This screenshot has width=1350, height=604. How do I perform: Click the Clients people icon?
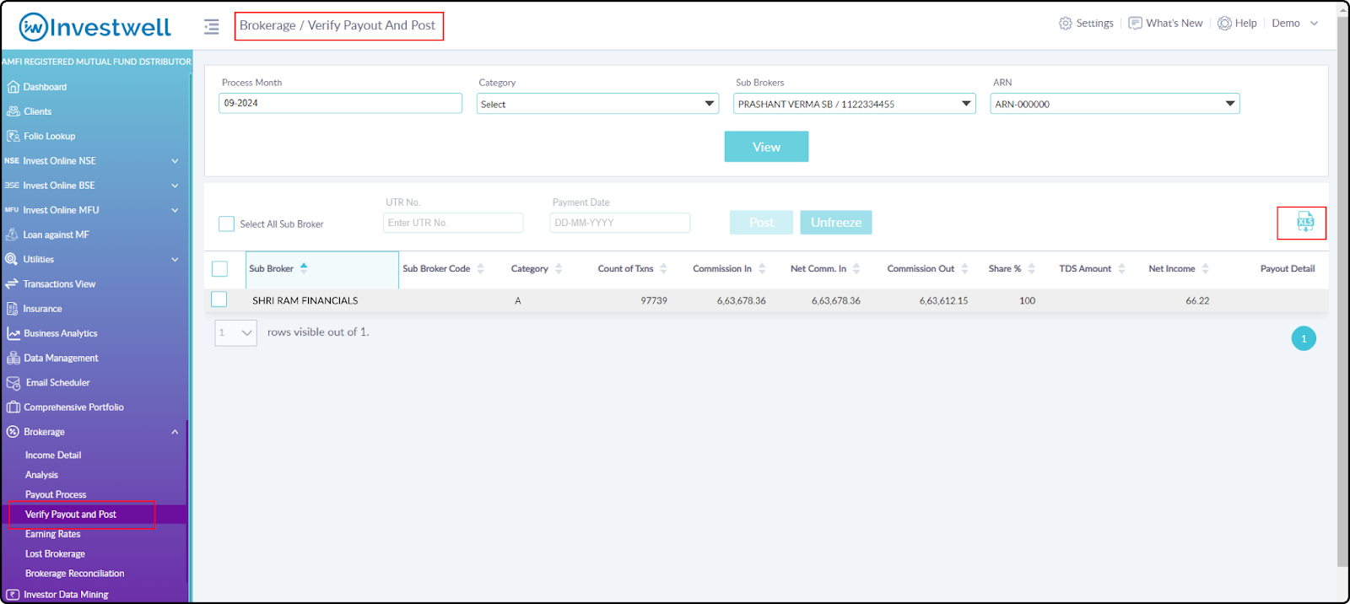pos(13,111)
